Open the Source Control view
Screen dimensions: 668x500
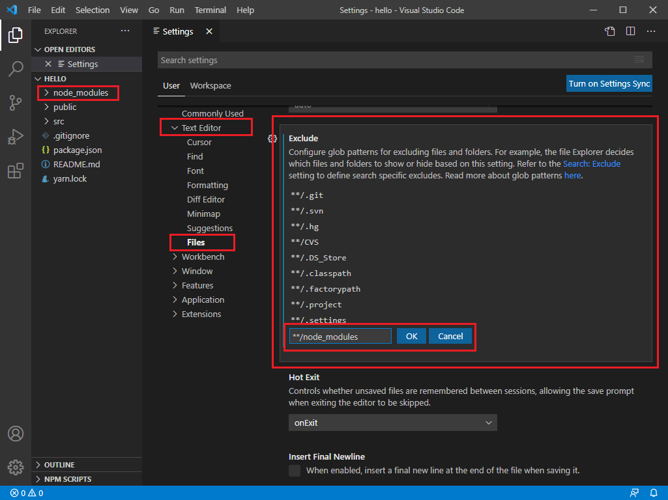[x=16, y=103]
